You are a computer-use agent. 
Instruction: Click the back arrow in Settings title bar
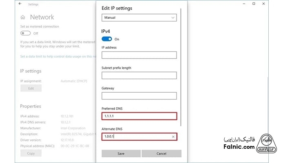[20, 4]
